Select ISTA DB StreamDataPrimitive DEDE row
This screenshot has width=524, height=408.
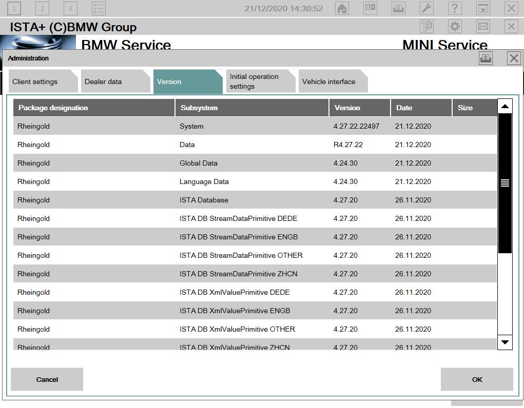[x=255, y=218]
